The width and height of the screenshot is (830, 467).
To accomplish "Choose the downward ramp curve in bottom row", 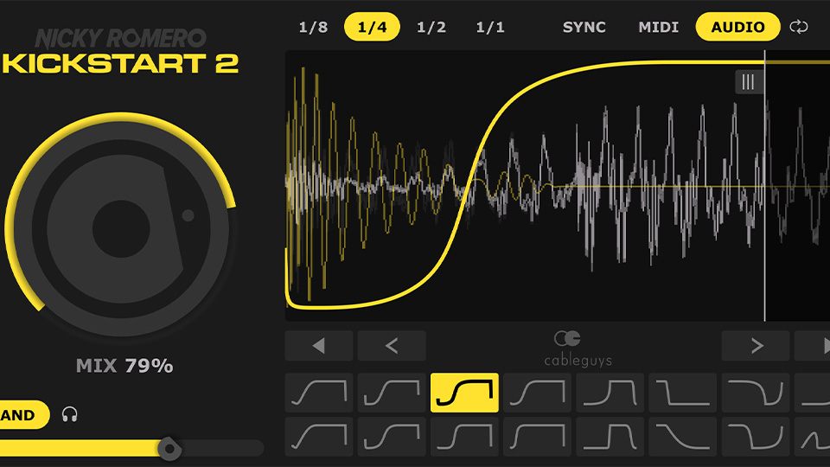I will [682, 437].
